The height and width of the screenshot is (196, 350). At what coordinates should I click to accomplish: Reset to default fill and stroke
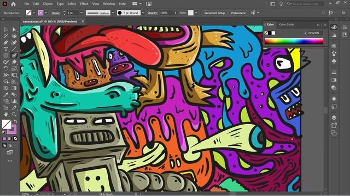point(4,132)
